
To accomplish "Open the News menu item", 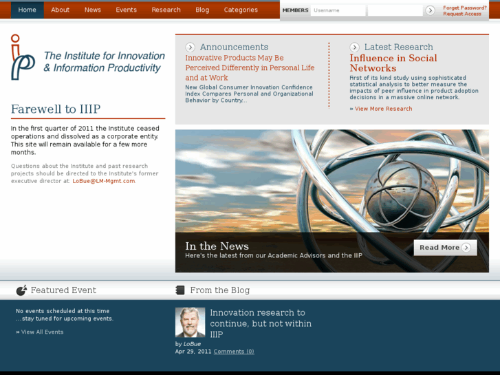I will tap(92, 10).
